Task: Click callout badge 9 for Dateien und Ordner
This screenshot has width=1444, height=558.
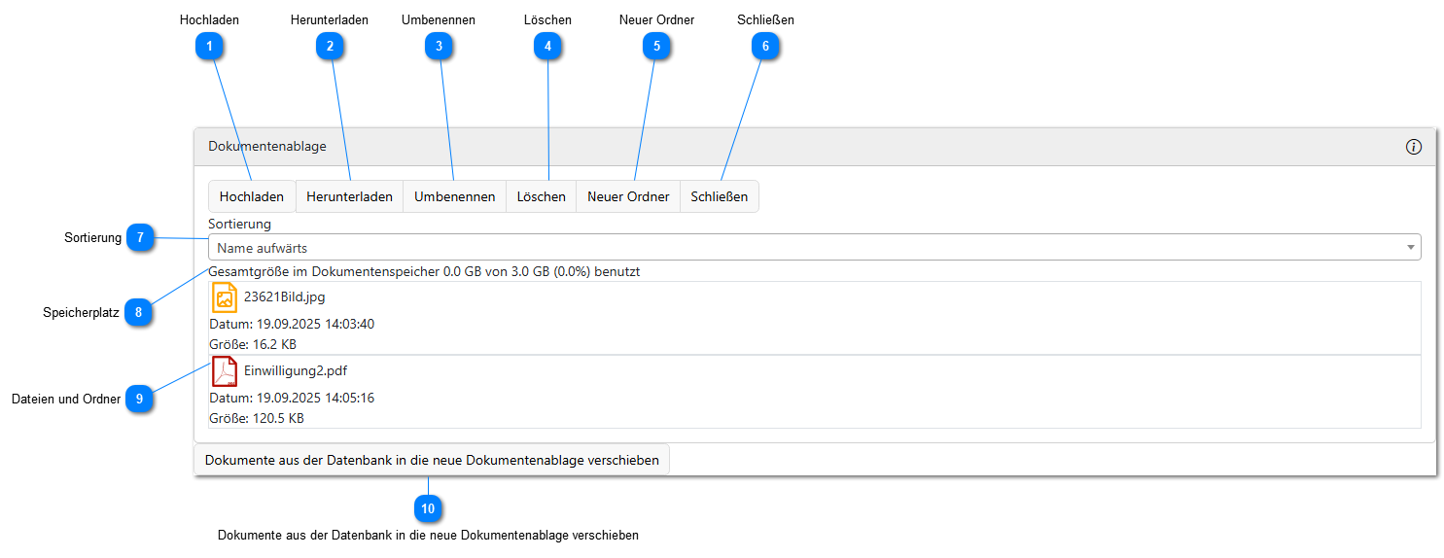Action: pos(139,399)
